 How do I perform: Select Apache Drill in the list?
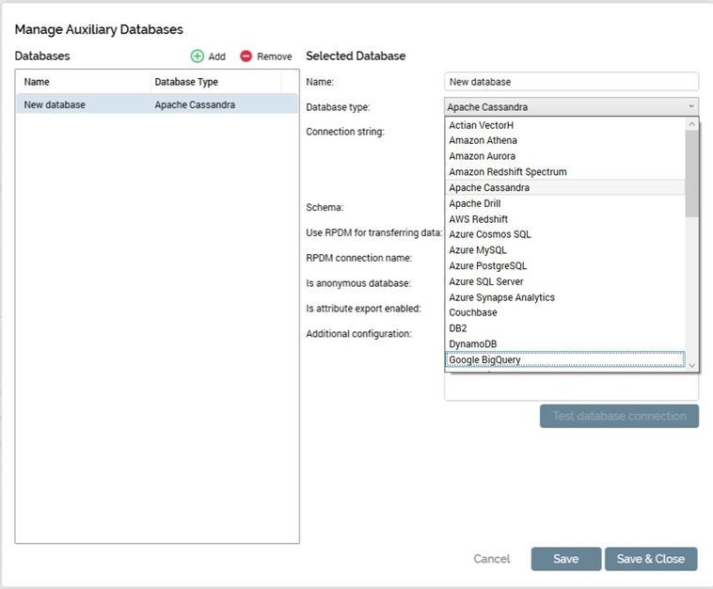point(475,203)
